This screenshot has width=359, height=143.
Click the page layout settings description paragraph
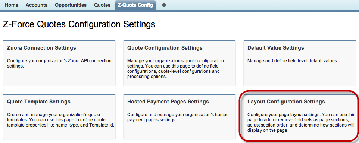[301, 122]
